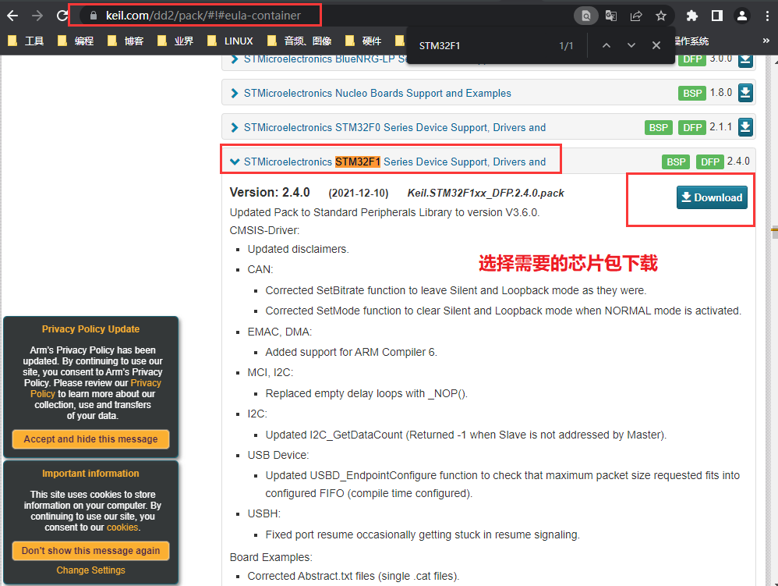Click the "Version: 2.4.0" heading
Viewport: 778px width, 586px height.
[270, 192]
